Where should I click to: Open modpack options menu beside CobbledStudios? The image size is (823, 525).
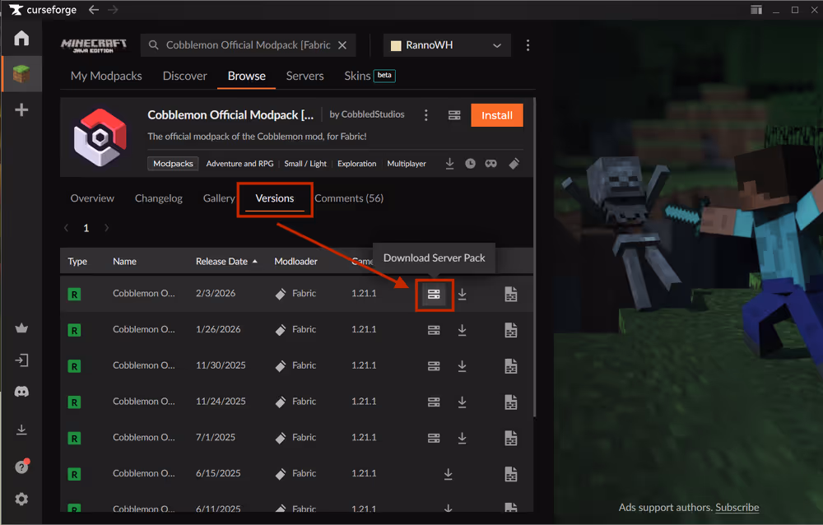point(425,115)
